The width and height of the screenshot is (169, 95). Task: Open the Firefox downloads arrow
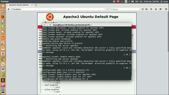point(151,9)
